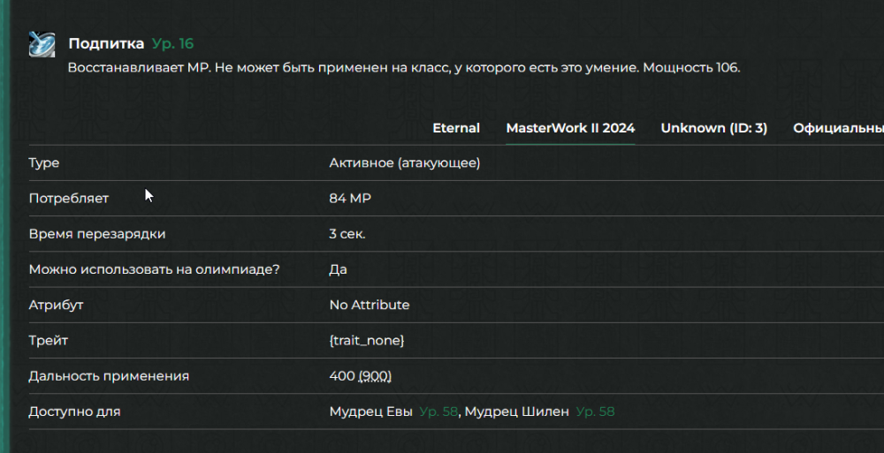Viewport: 884px width, 453px height.
Task: Click the Ур. 58 label after Мудрец Евы
Action: 438,411
